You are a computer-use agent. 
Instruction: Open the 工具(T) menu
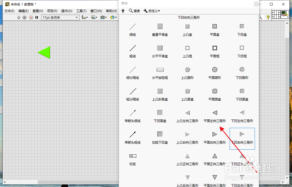(81, 11)
